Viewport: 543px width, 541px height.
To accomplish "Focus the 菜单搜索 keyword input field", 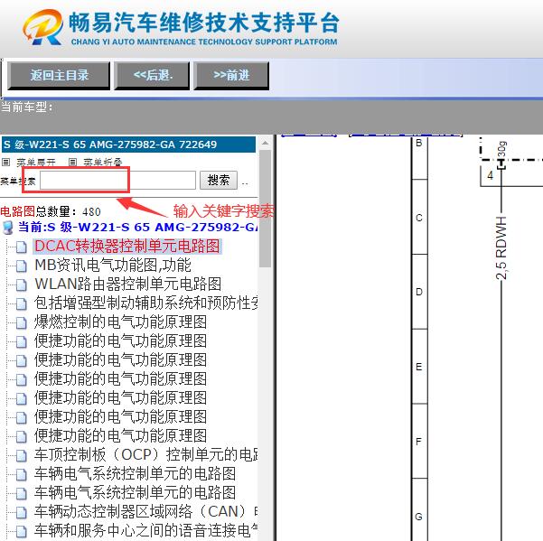I will pos(117,180).
